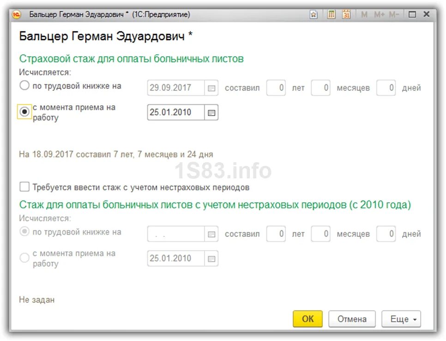Click the OK button
Image resolution: width=446 pixels, height=341 pixels.
click(x=307, y=319)
